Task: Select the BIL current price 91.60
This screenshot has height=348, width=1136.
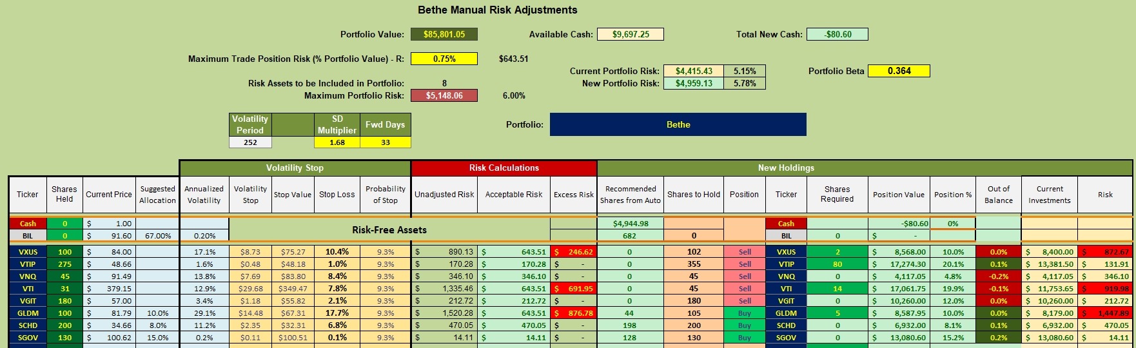Action: [x=109, y=236]
